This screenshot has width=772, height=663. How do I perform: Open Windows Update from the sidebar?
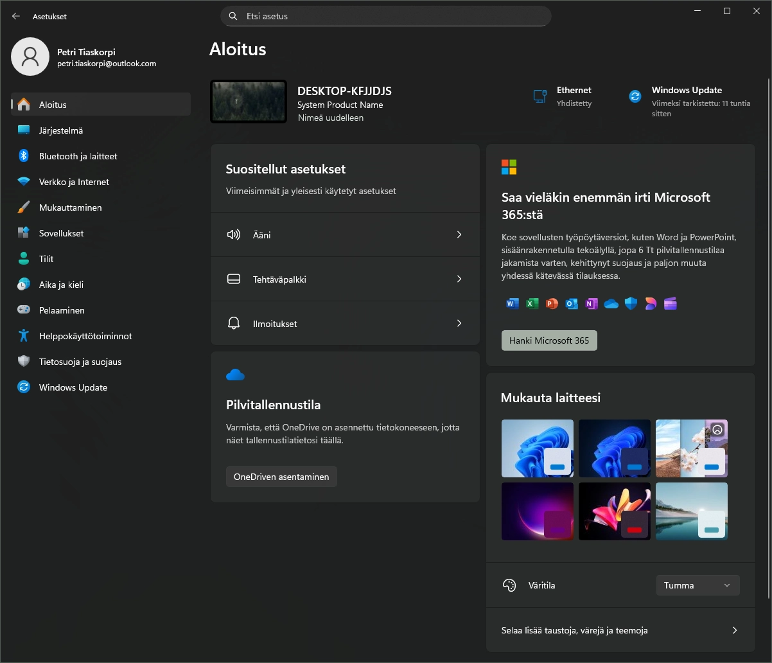[73, 387]
